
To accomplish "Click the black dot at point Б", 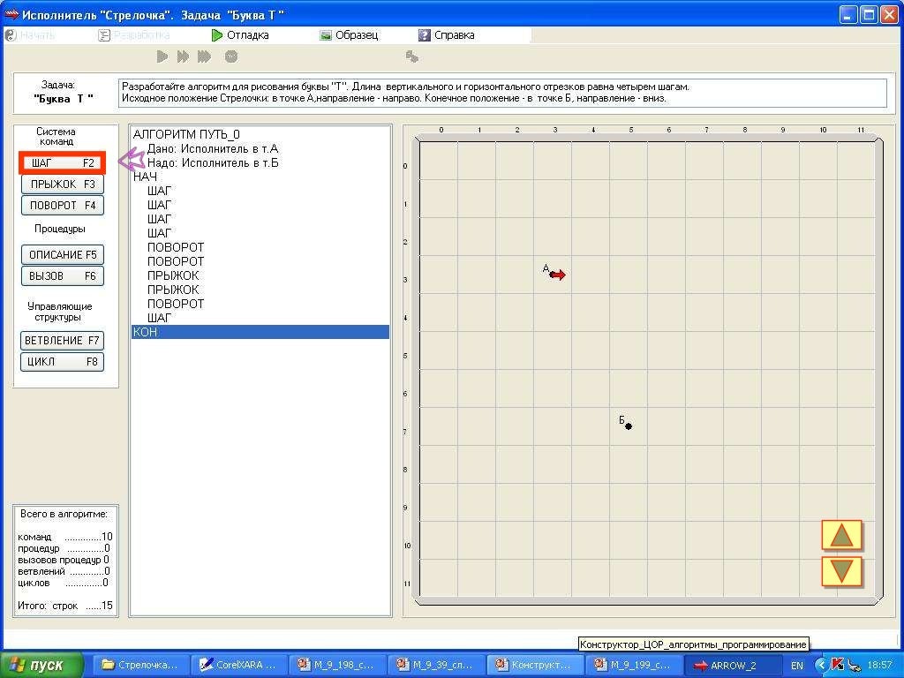I will (x=629, y=426).
